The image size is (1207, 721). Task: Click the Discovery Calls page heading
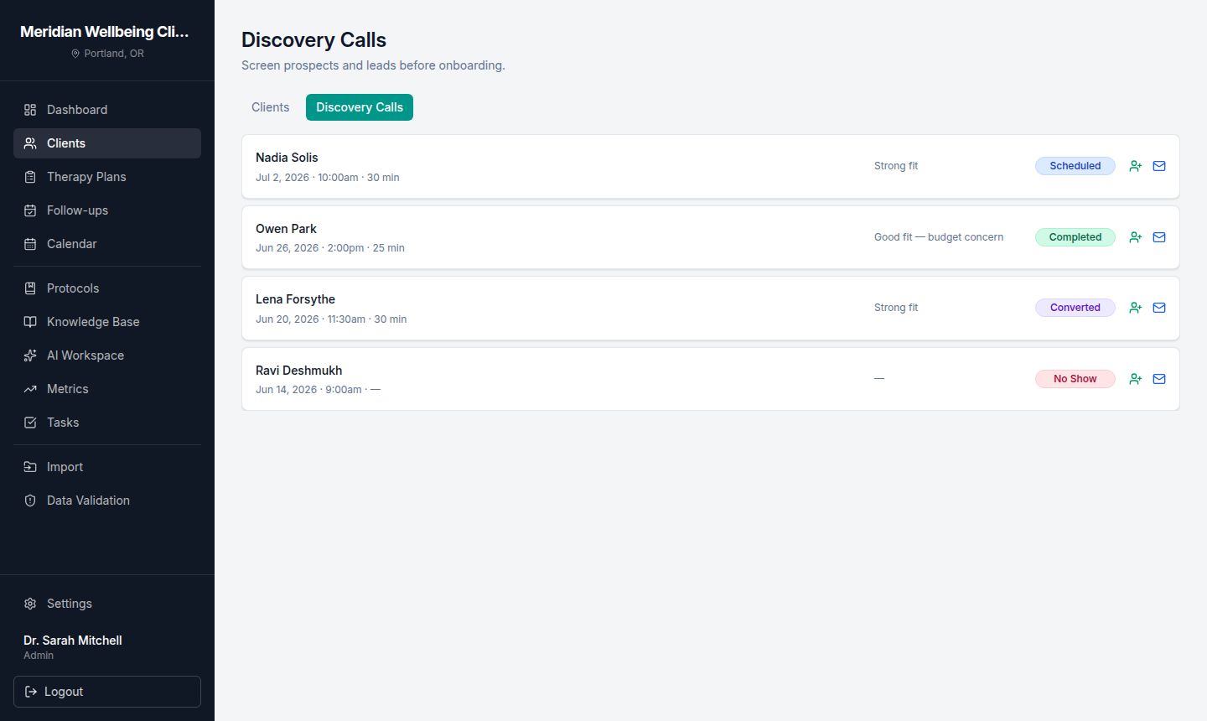pos(313,40)
